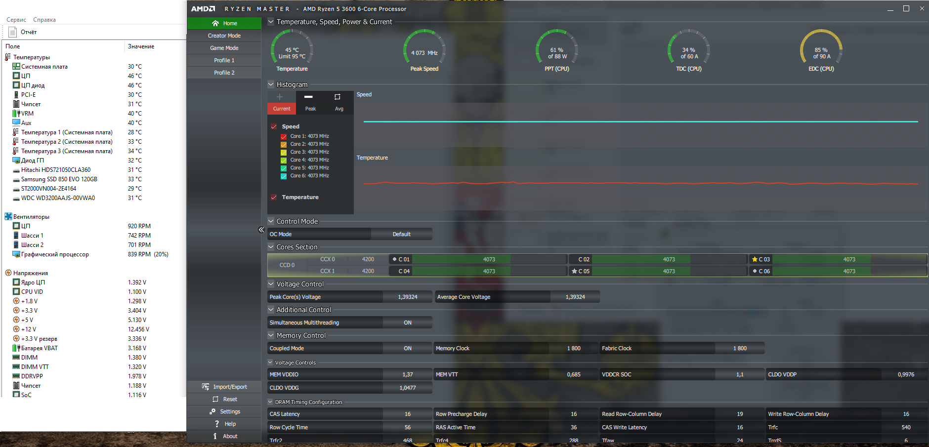Toggle the Coupled Mode ON switch
This screenshot has height=447, width=929.
[x=408, y=348]
